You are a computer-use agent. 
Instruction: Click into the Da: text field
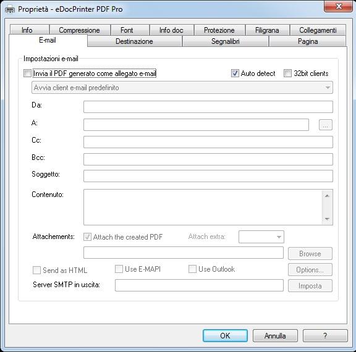pyautogui.click(x=208, y=107)
